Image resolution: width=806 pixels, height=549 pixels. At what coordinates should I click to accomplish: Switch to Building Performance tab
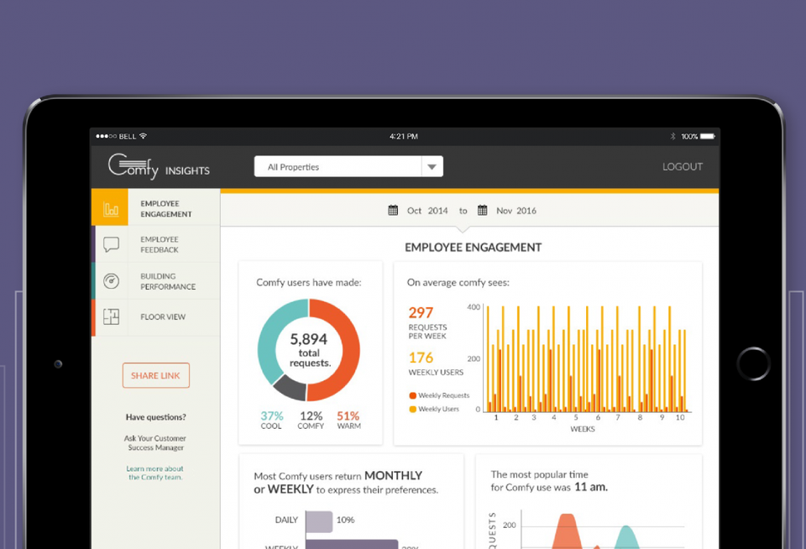coord(156,281)
